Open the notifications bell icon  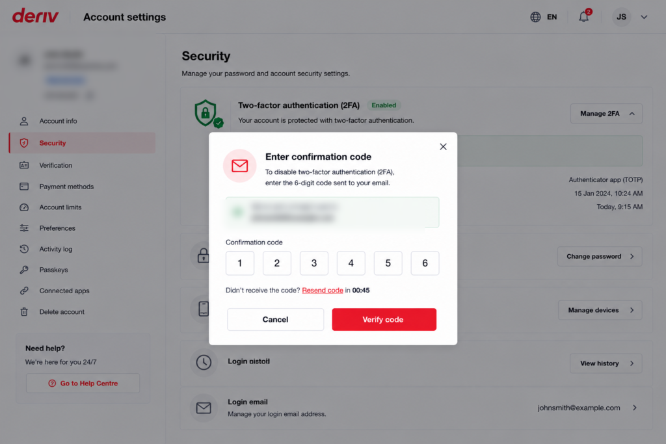click(584, 16)
